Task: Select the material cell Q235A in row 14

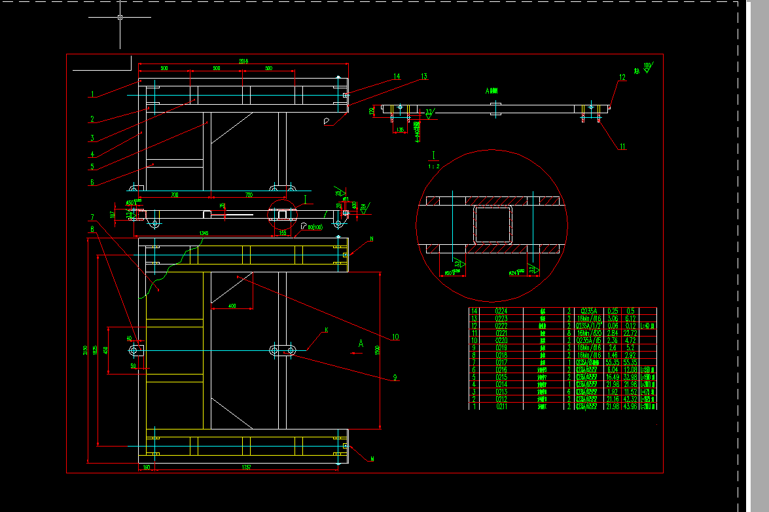Action: coord(588,310)
